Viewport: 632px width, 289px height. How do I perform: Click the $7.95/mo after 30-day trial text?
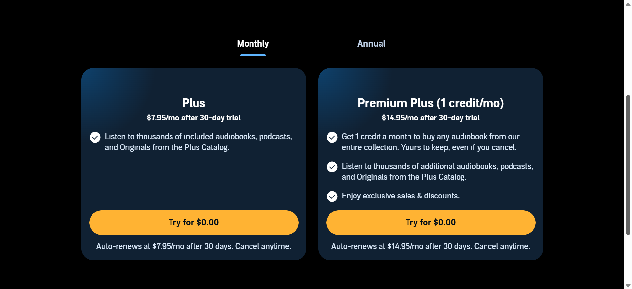(x=194, y=118)
